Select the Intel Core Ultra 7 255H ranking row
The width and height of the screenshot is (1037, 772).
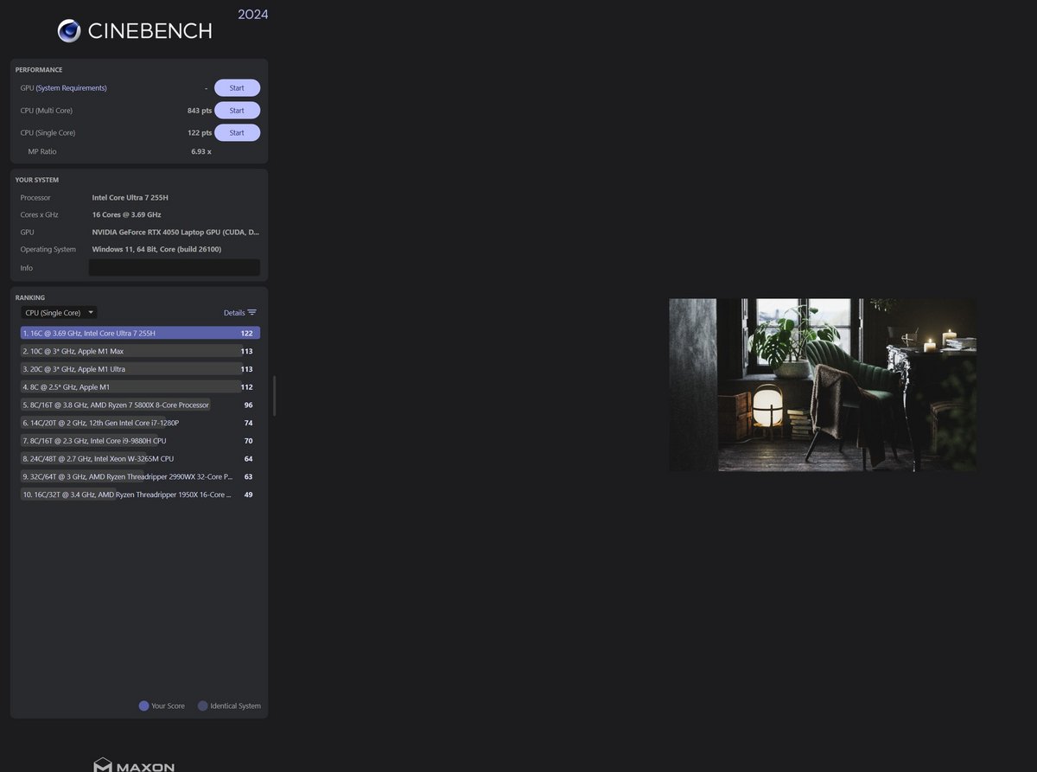tap(139, 333)
